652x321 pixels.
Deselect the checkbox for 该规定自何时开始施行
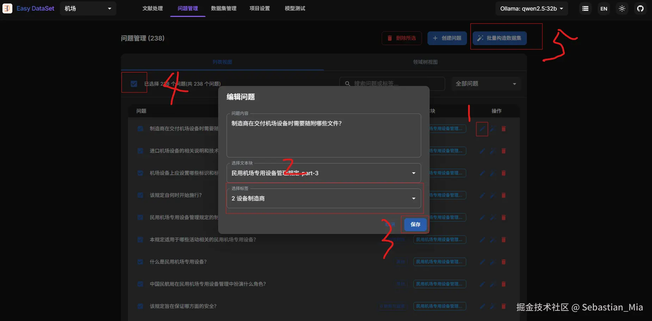(x=140, y=195)
